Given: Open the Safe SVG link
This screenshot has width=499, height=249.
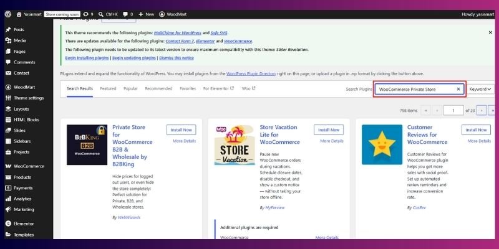Looking at the screenshot, I should (x=219, y=33).
